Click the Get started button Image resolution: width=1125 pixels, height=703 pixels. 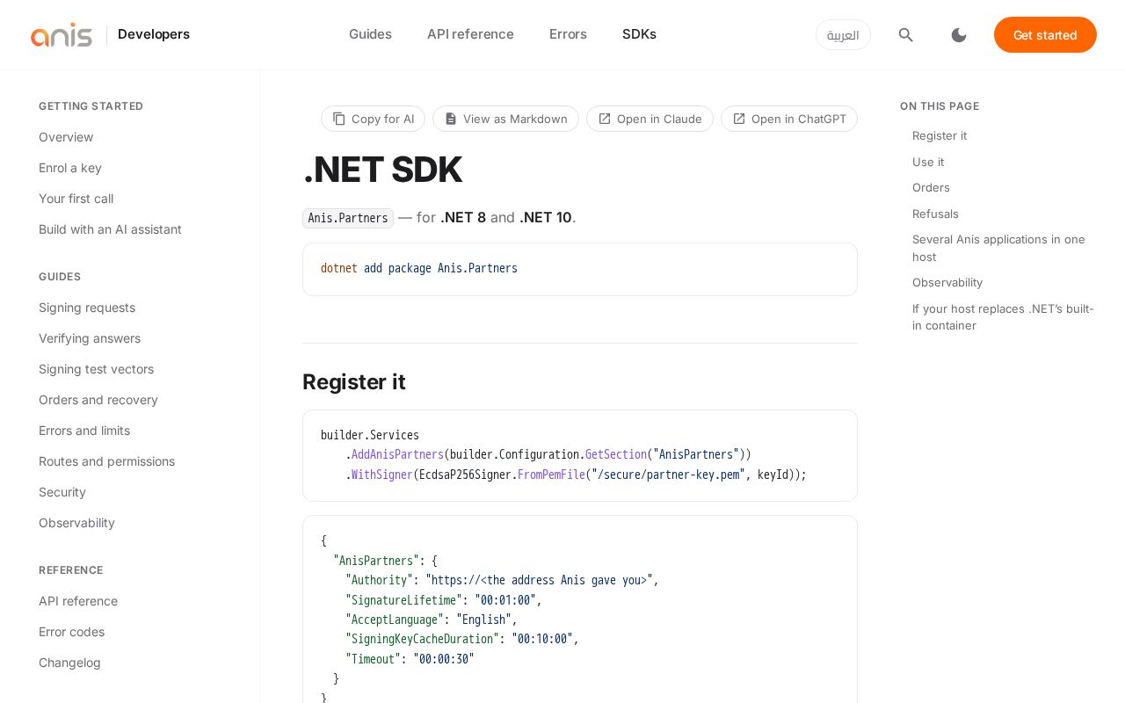(1045, 35)
